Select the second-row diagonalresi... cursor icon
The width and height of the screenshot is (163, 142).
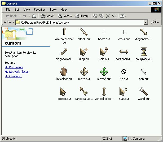coord(64,52)
